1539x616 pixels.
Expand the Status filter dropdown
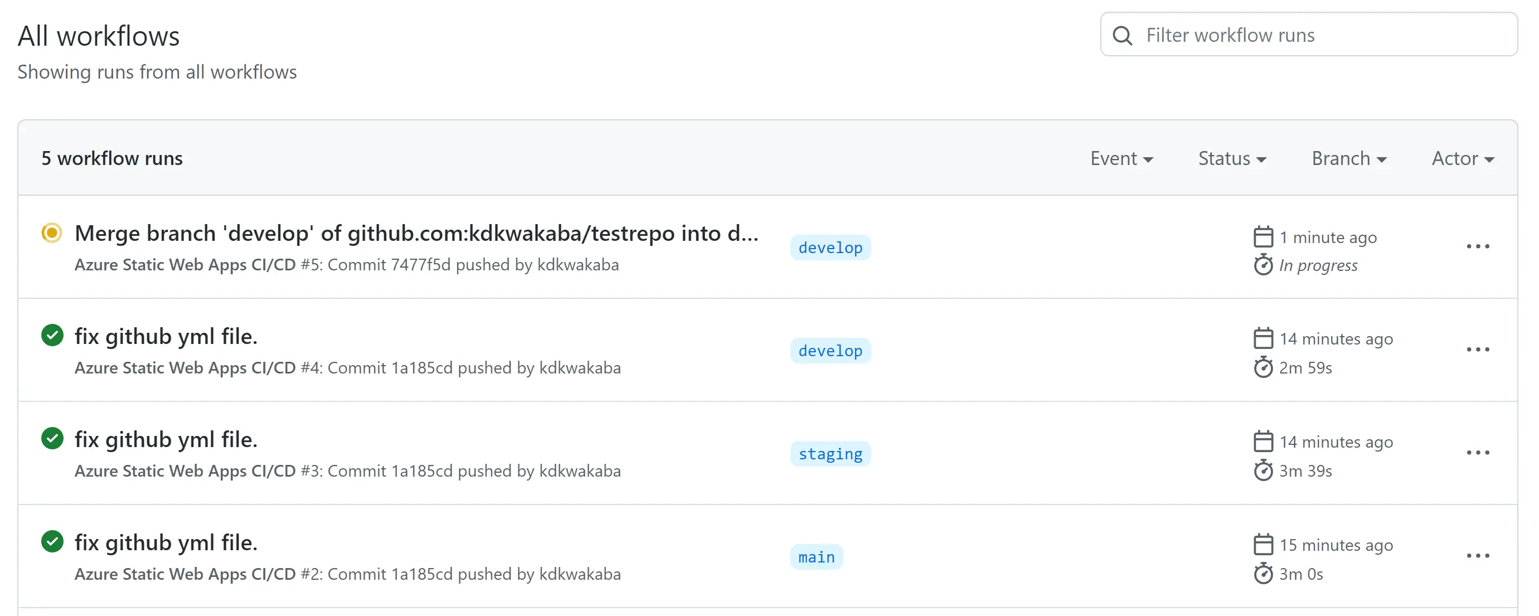coord(1232,158)
